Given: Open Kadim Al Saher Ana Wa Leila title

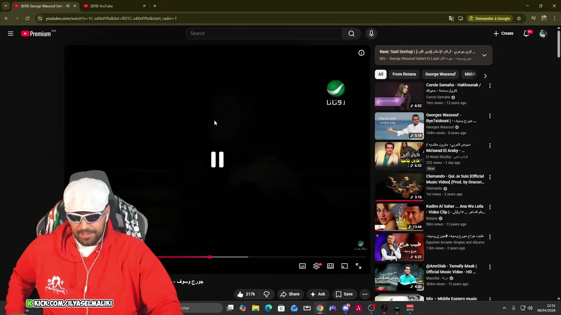Looking at the screenshot, I should 455,209.
